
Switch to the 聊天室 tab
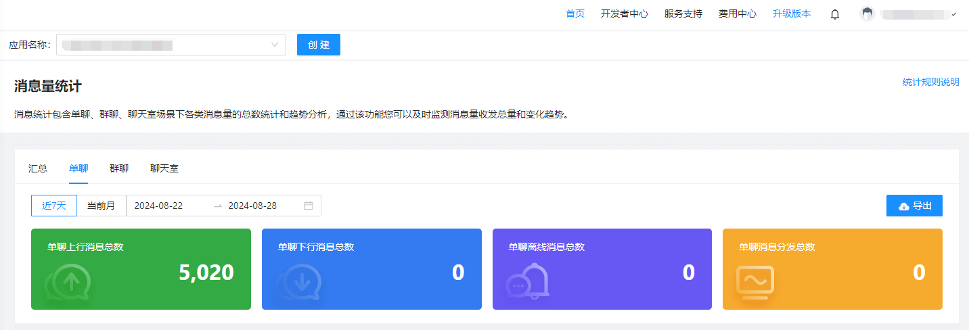tap(164, 168)
